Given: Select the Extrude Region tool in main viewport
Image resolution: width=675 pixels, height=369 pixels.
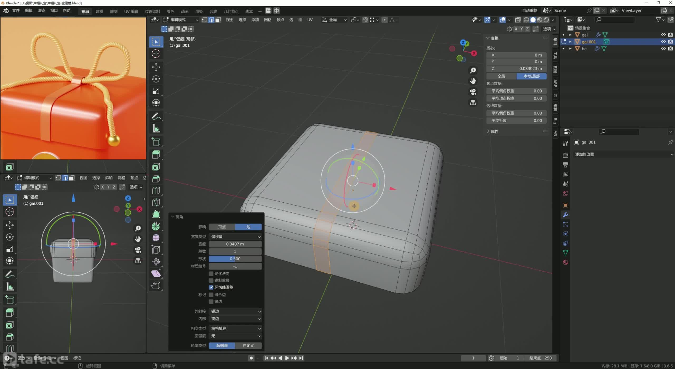Looking at the screenshot, I should (x=156, y=154).
